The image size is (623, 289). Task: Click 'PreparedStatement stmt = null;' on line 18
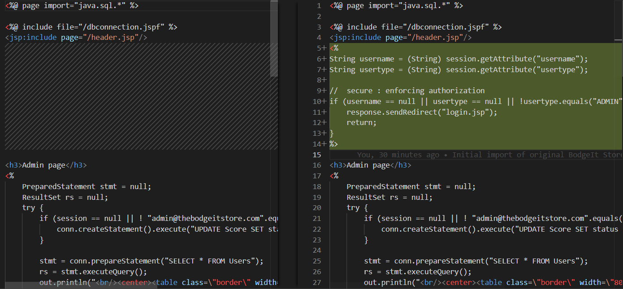411,186
